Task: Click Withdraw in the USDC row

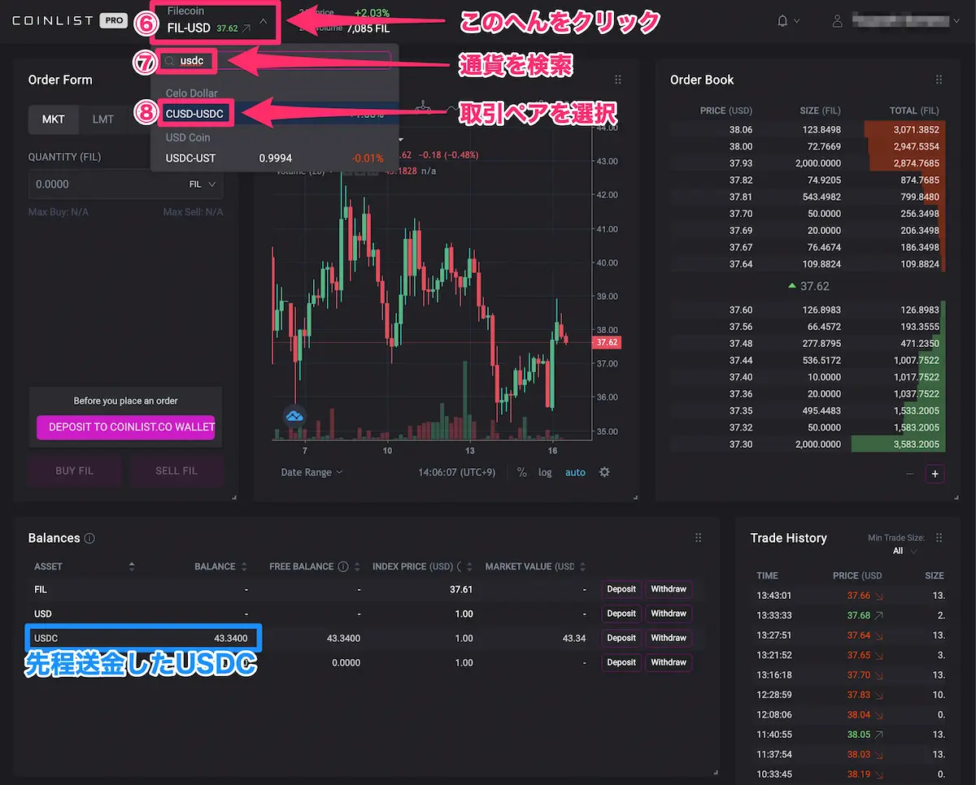Action: pos(669,638)
